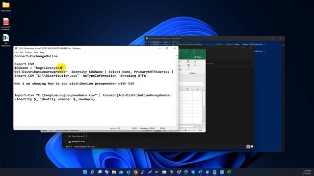Click Excel vertical scrollbar down arrow
The width and height of the screenshot is (314, 176).
[x=204, y=123]
